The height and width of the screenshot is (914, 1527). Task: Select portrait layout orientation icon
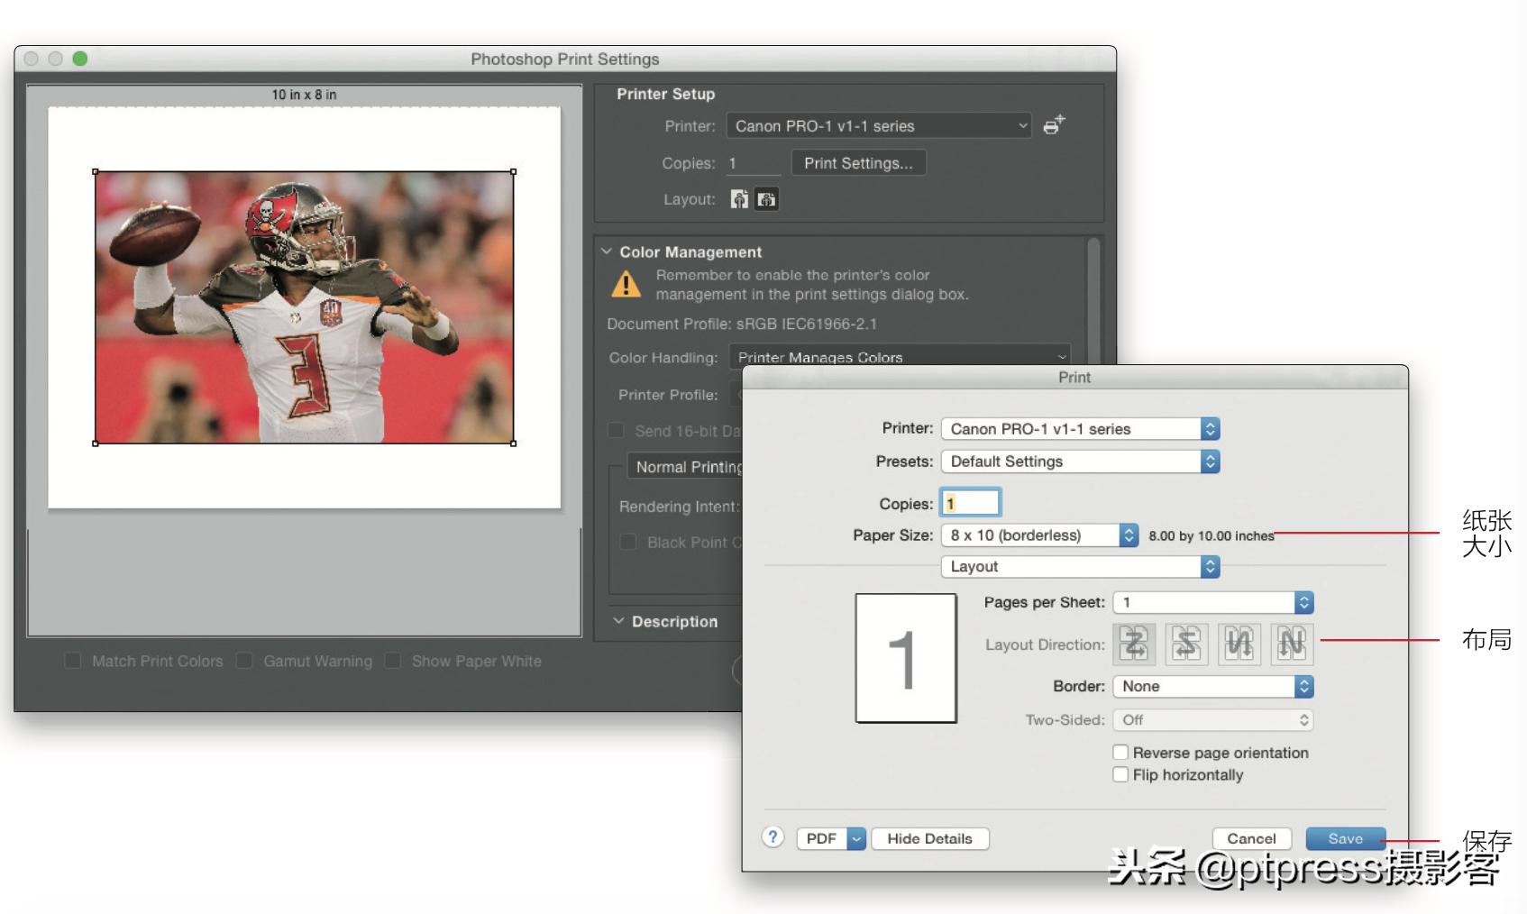739,199
